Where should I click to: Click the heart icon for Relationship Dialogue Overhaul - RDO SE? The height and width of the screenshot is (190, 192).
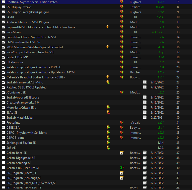(x=122, y=67)
